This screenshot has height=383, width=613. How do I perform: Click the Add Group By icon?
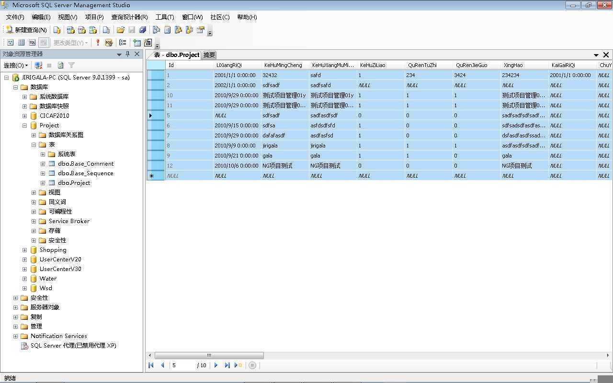123,43
